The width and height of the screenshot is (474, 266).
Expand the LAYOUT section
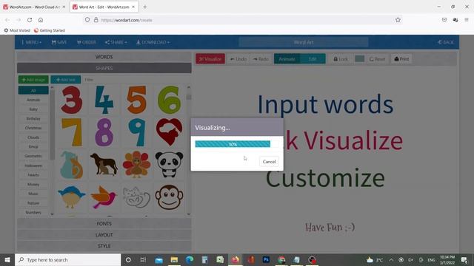(104, 235)
